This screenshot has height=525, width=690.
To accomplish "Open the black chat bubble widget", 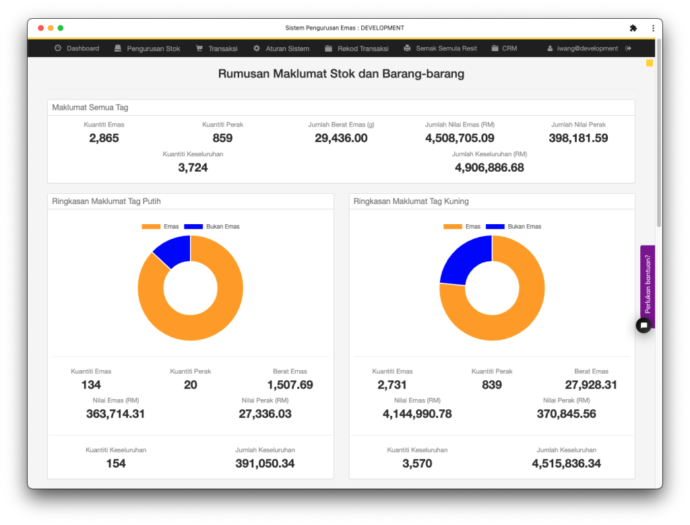I will [644, 326].
